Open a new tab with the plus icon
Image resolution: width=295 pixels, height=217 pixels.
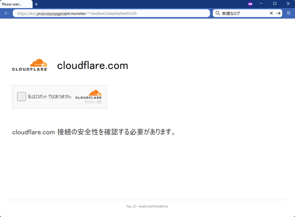click(x=36, y=4)
